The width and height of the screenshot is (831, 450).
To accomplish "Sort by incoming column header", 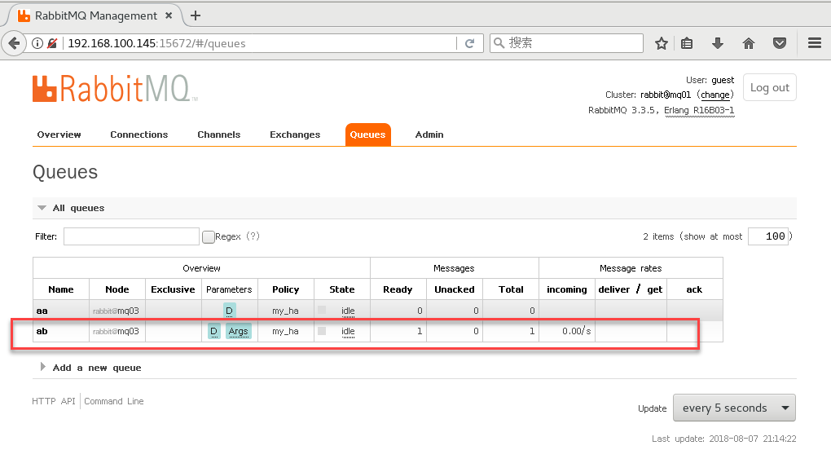I will [566, 289].
